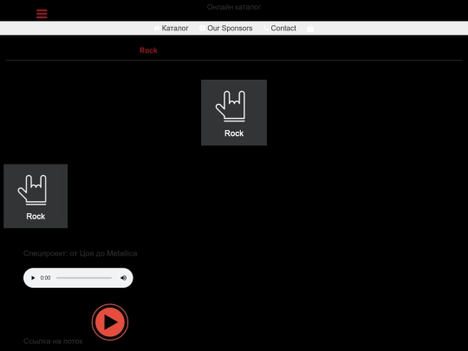The width and height of the screenshot is (468, 351).
Task: Click the info icon beside Our Sponsors
Action: coord(202,28)
